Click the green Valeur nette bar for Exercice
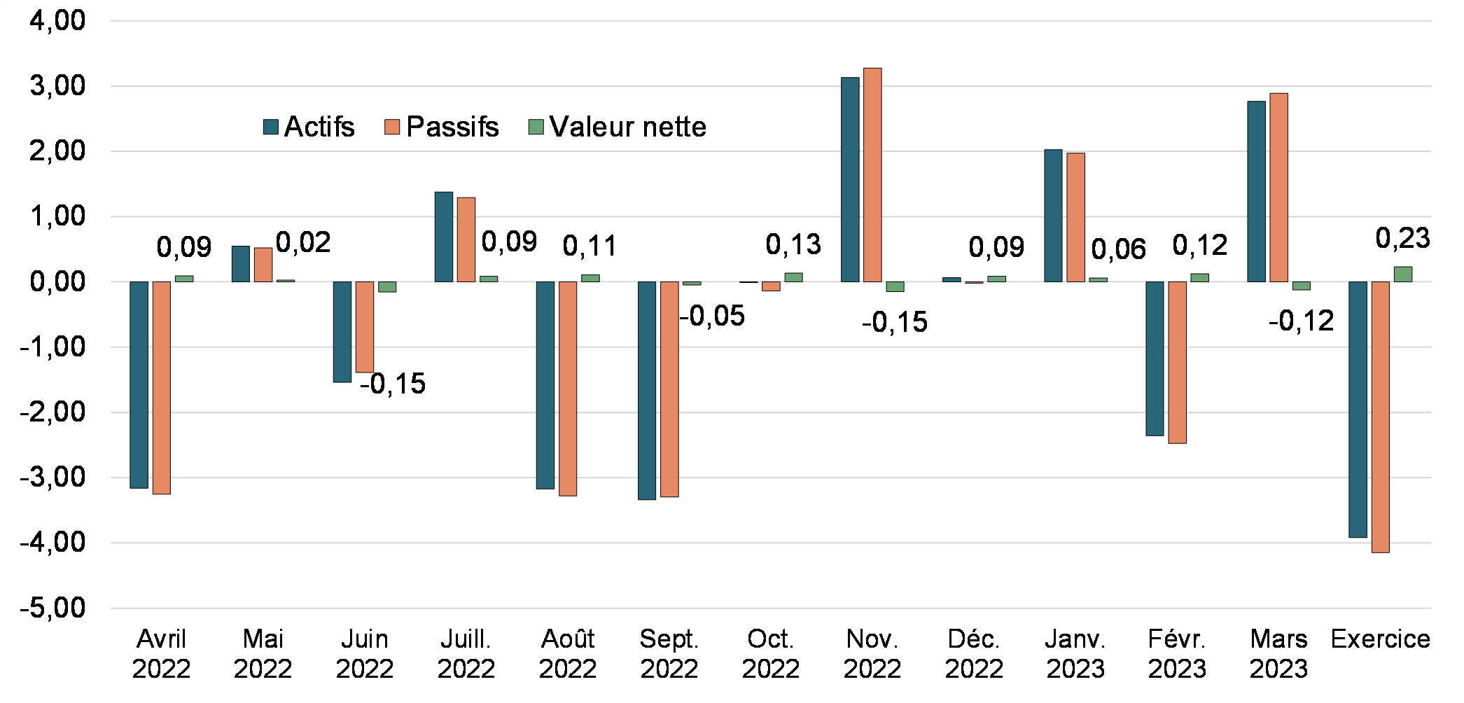 [x=1403, y=274]
